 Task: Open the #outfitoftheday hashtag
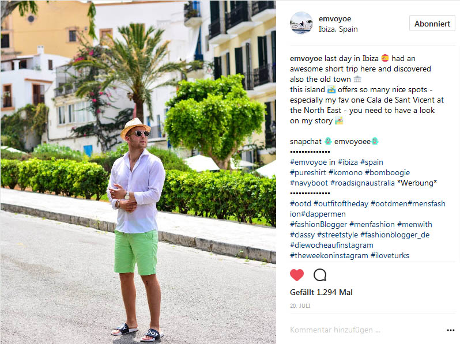click(x=341, y=203)
